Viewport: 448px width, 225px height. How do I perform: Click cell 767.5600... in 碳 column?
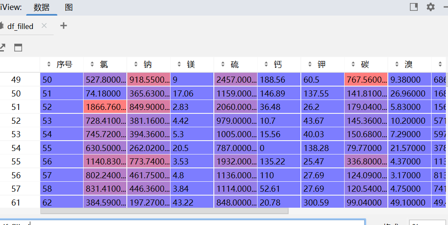pyautogui.click(x=366, y=80)
